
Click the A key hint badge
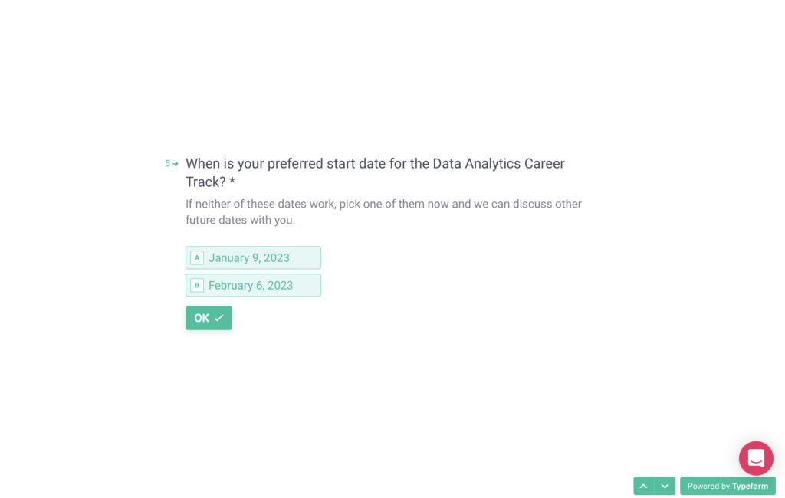pos(197,257)
